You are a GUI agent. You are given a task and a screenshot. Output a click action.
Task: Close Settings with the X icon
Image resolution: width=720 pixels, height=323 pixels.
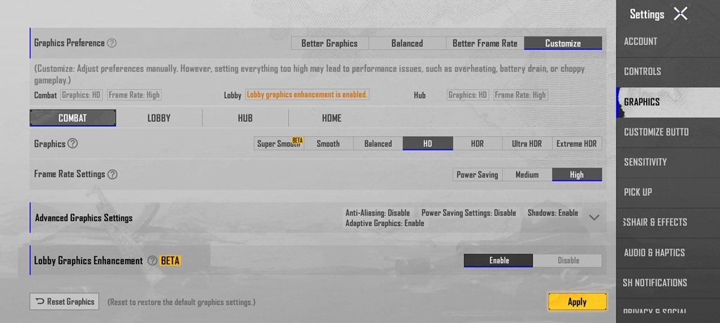680,13
